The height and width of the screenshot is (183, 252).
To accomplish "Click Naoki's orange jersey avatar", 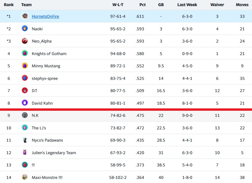I will [x=25, y=29].
